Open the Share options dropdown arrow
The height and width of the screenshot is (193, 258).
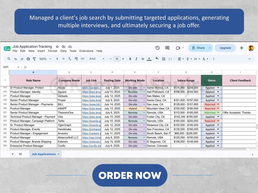pos(209,48)
